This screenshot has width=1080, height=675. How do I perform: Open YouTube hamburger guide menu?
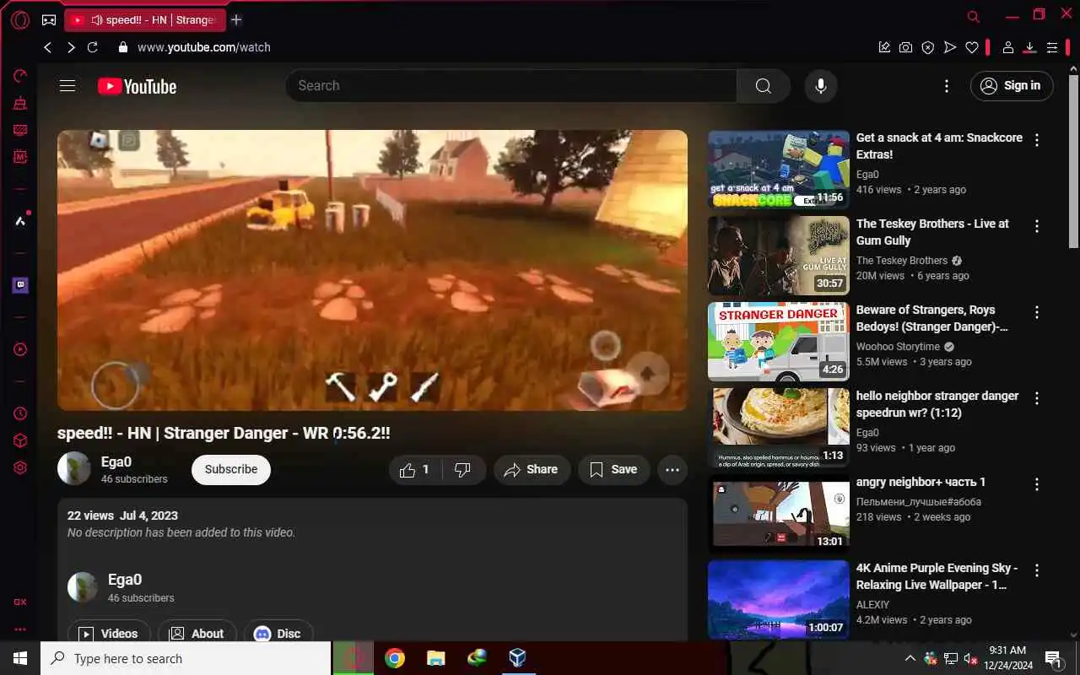67,85
